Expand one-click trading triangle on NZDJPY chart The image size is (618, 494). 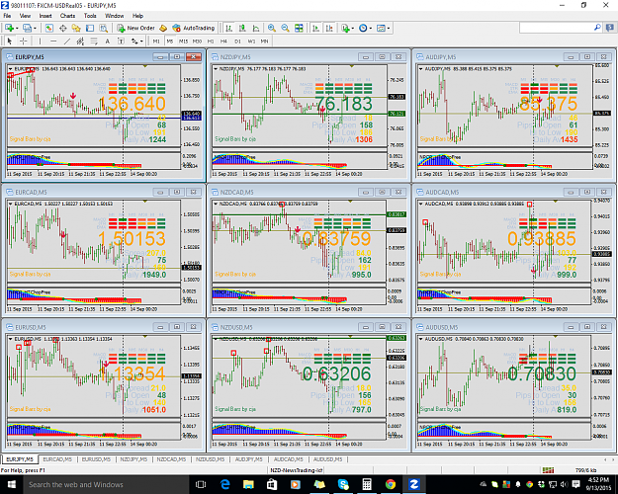pyautogui.click(x=216, y=69)
